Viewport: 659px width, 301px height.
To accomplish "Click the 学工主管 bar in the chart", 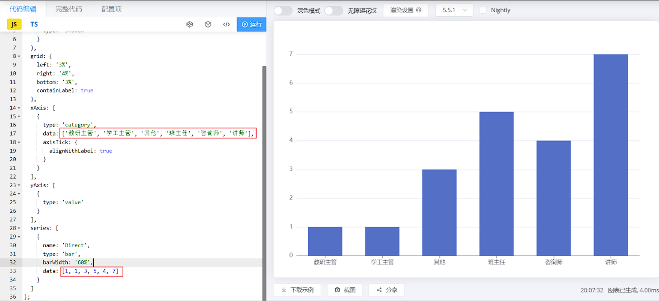I will [382, 241].
